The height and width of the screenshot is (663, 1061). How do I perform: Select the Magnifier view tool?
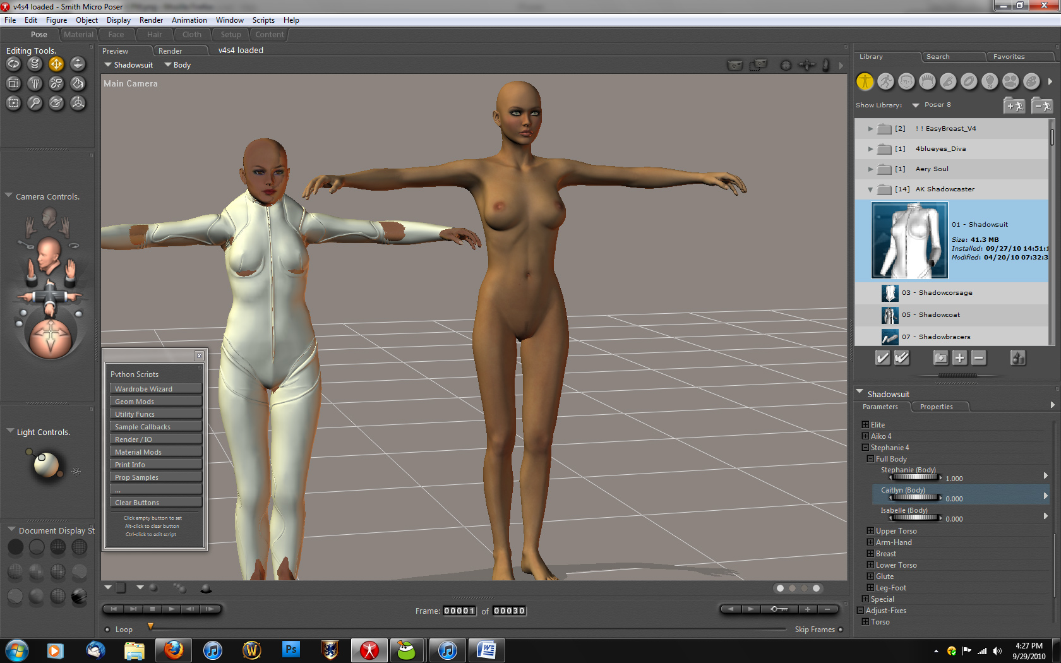click(35, 103)
